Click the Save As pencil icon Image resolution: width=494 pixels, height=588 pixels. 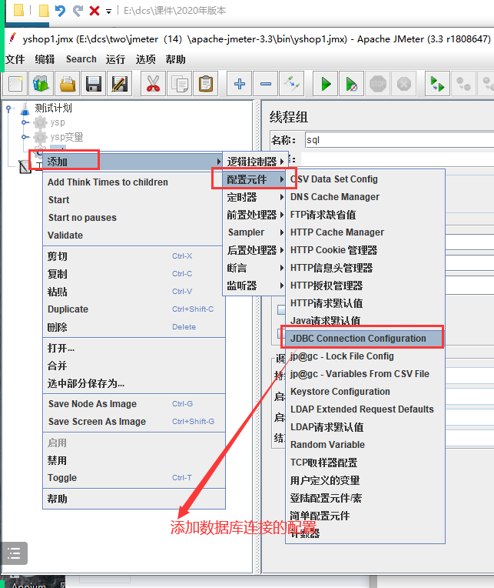point(120,84)
